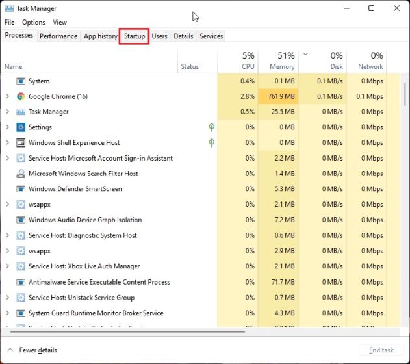Sort processes by CPU column
The height and width of the screenshot is (364, 410).
click(238, 62)
